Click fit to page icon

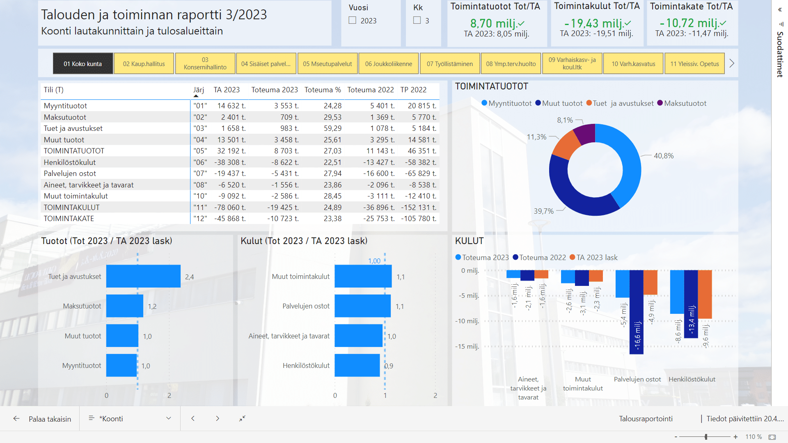[772, 437]
